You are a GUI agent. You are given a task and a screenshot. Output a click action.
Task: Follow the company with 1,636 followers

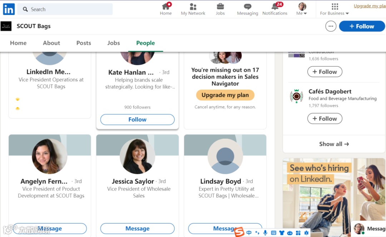[325, 72]
